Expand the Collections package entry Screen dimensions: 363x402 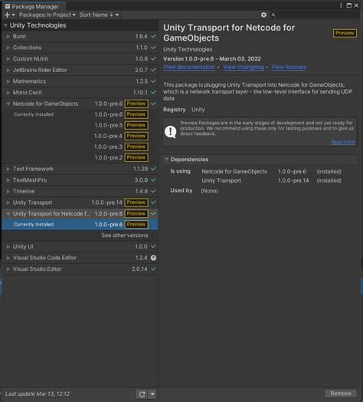pos(8,48)
